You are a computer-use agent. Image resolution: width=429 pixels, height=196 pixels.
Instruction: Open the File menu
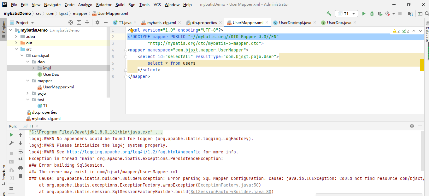(x=14, y=4)
